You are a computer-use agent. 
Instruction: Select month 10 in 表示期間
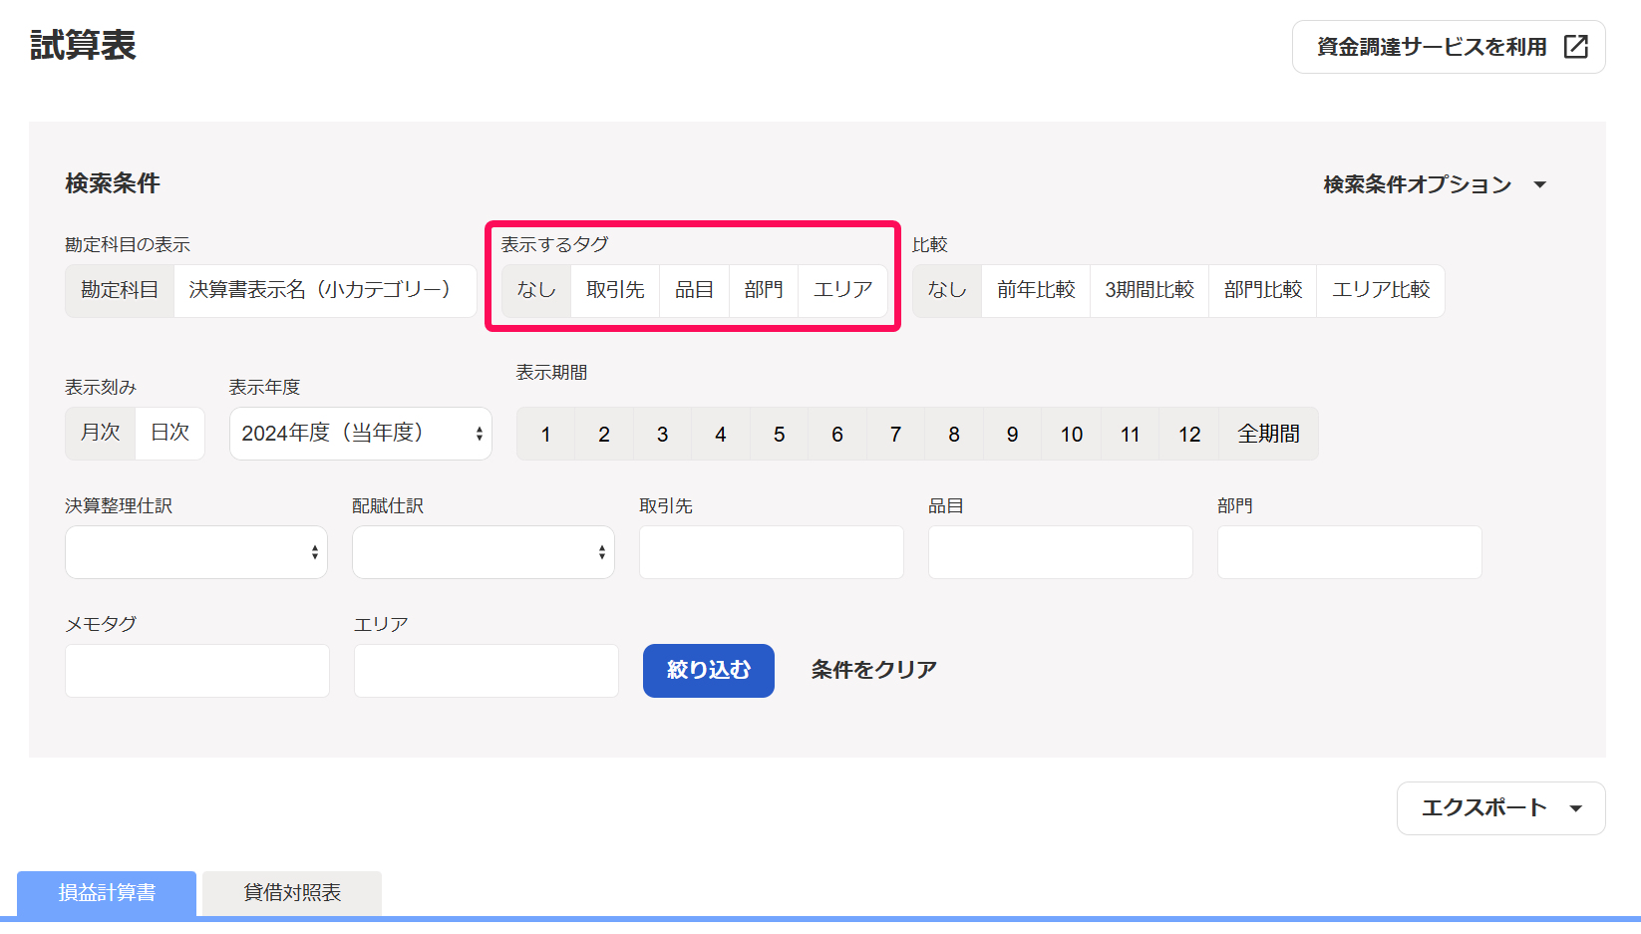pos(1072,434)
